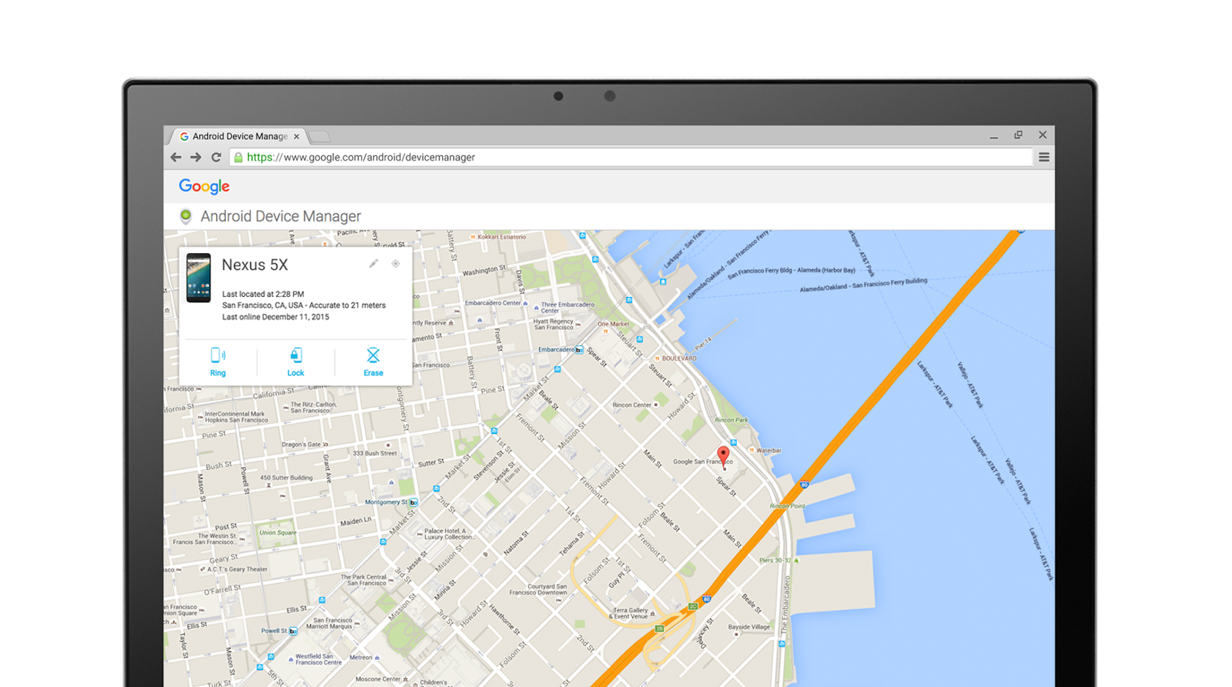Viewport: 1232px width, 687px height.
Task: Click the Montgomery St transit station icon
Action: click(x=413, y=502)
